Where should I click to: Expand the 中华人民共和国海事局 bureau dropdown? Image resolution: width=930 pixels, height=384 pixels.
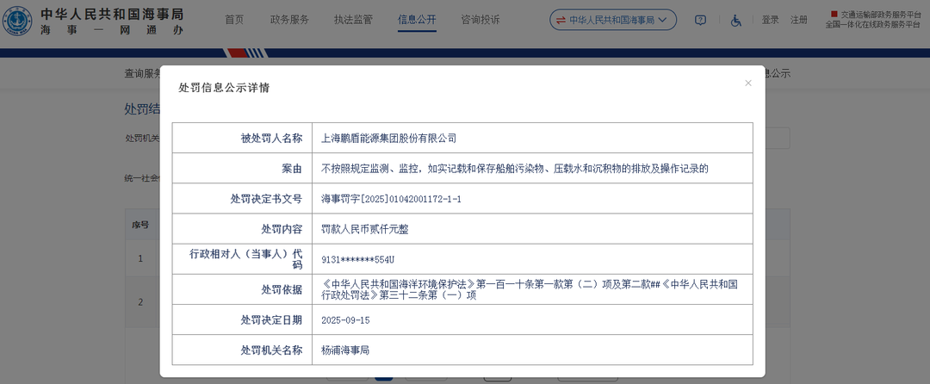coord(661,20)
